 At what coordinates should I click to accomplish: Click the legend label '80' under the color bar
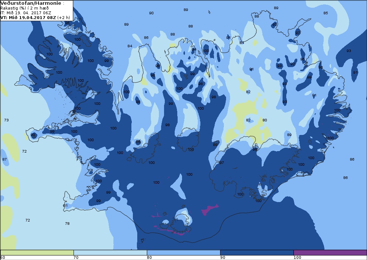(x=149, y=258)
